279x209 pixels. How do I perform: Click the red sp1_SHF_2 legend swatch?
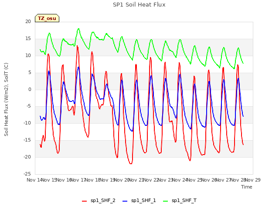coord(84,201)
